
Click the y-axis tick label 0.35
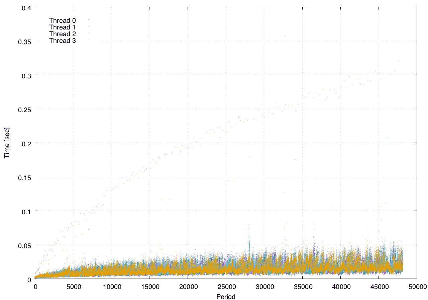(x=25, y=42)
